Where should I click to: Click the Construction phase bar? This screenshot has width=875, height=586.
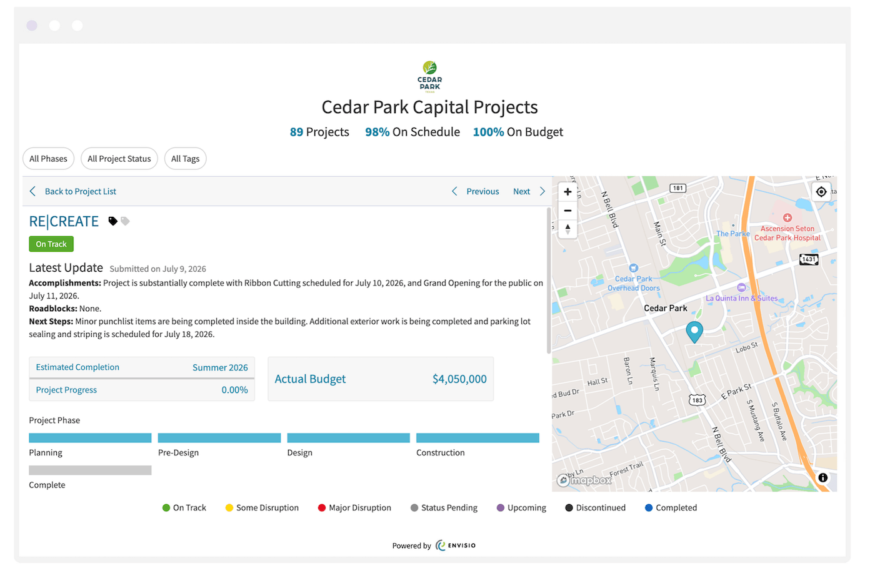(477, 438)
